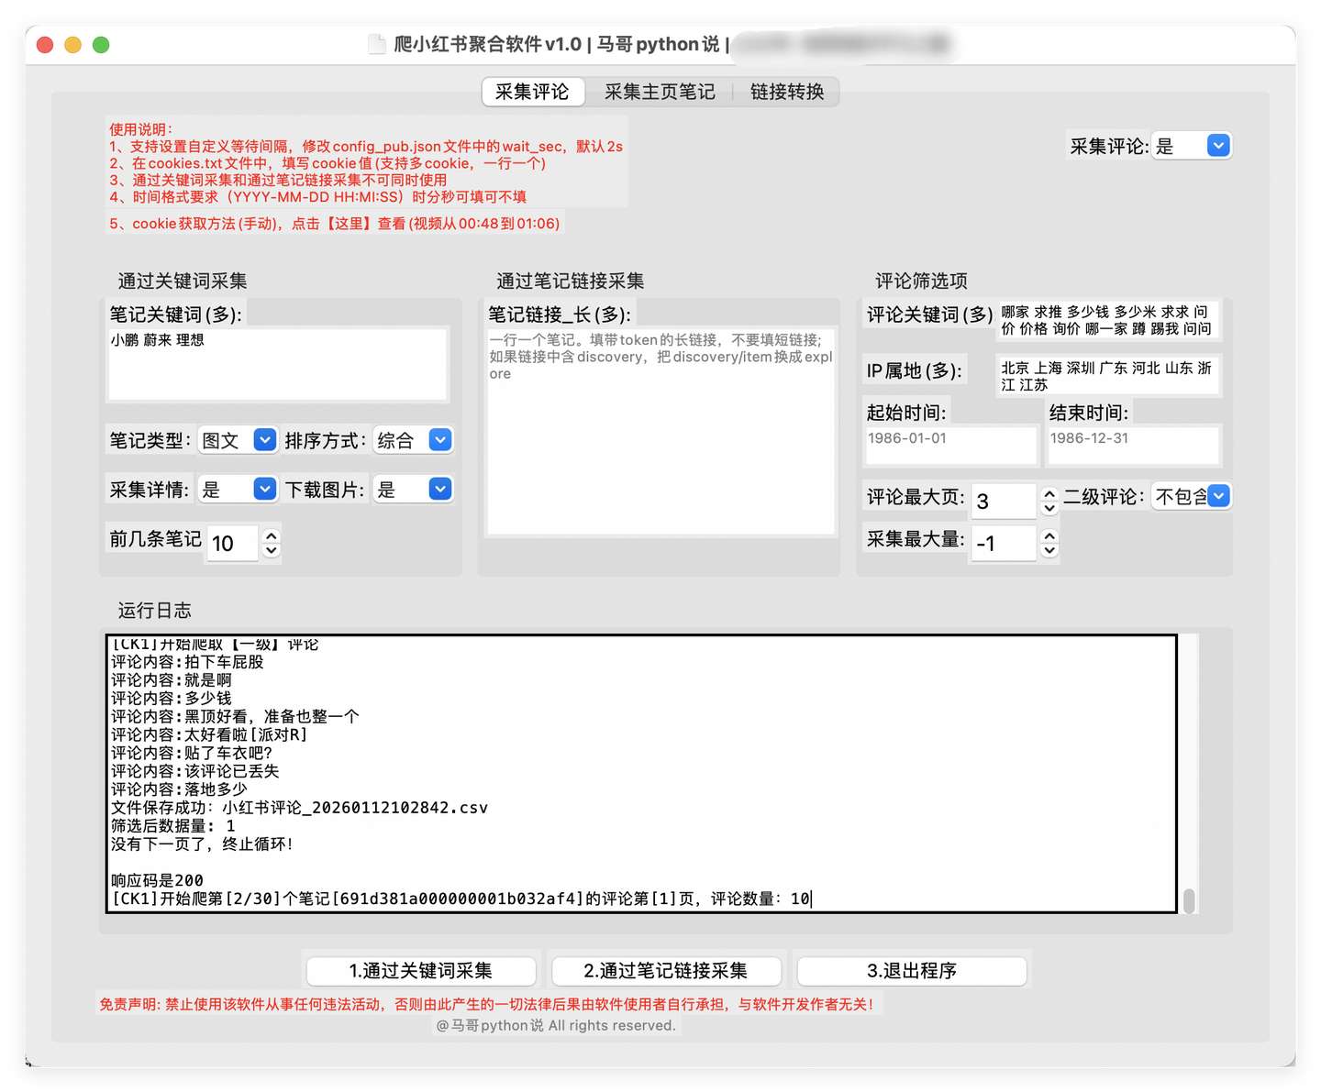Click the 评论关键词 filter field
The image size is (1321, 1092).
pos(1107,321)
